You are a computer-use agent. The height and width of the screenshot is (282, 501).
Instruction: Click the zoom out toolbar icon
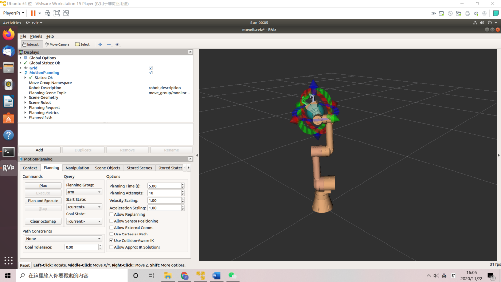pyautogui.click(x=109, y=44)
